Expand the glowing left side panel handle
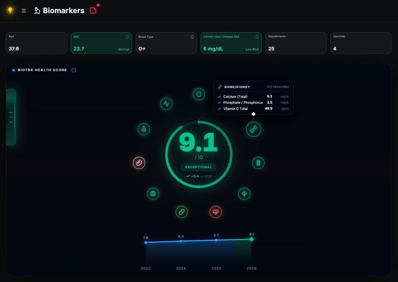Image resolution: width=398 pixels, height=282 pixels. (x=11, y=117)
